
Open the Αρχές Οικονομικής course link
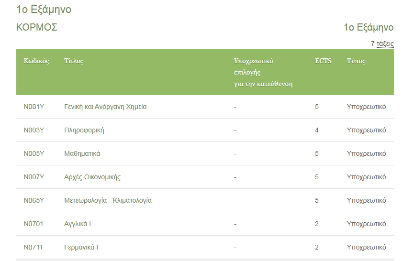[x=92, y=177]
